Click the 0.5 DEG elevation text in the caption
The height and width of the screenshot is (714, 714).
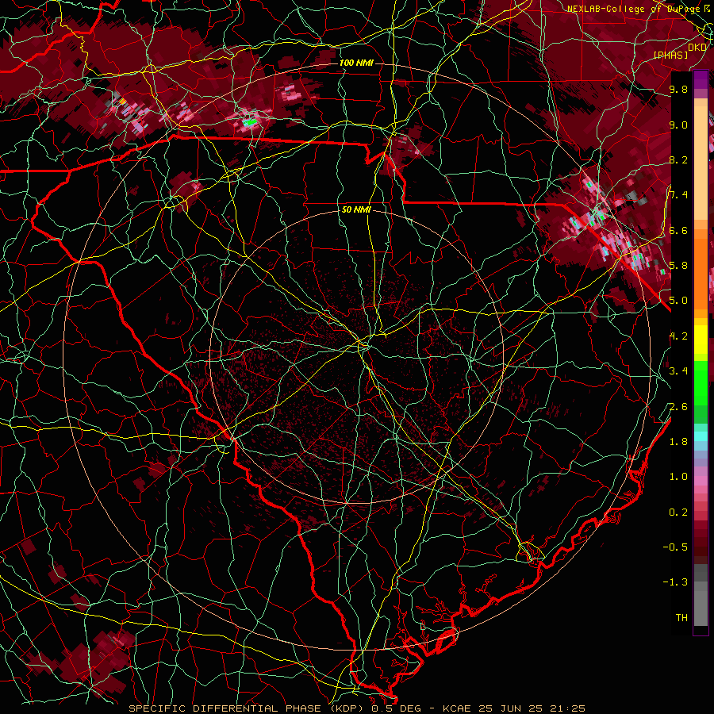(396, 708)
